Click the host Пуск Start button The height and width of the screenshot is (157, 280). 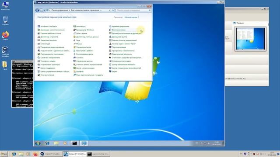[x=4, y=154]
